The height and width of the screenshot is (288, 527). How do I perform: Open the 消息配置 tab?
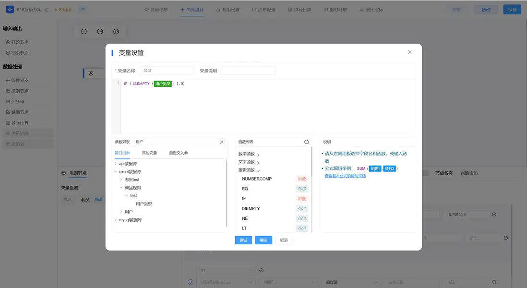pyautogui.click(x=263, y=10)
